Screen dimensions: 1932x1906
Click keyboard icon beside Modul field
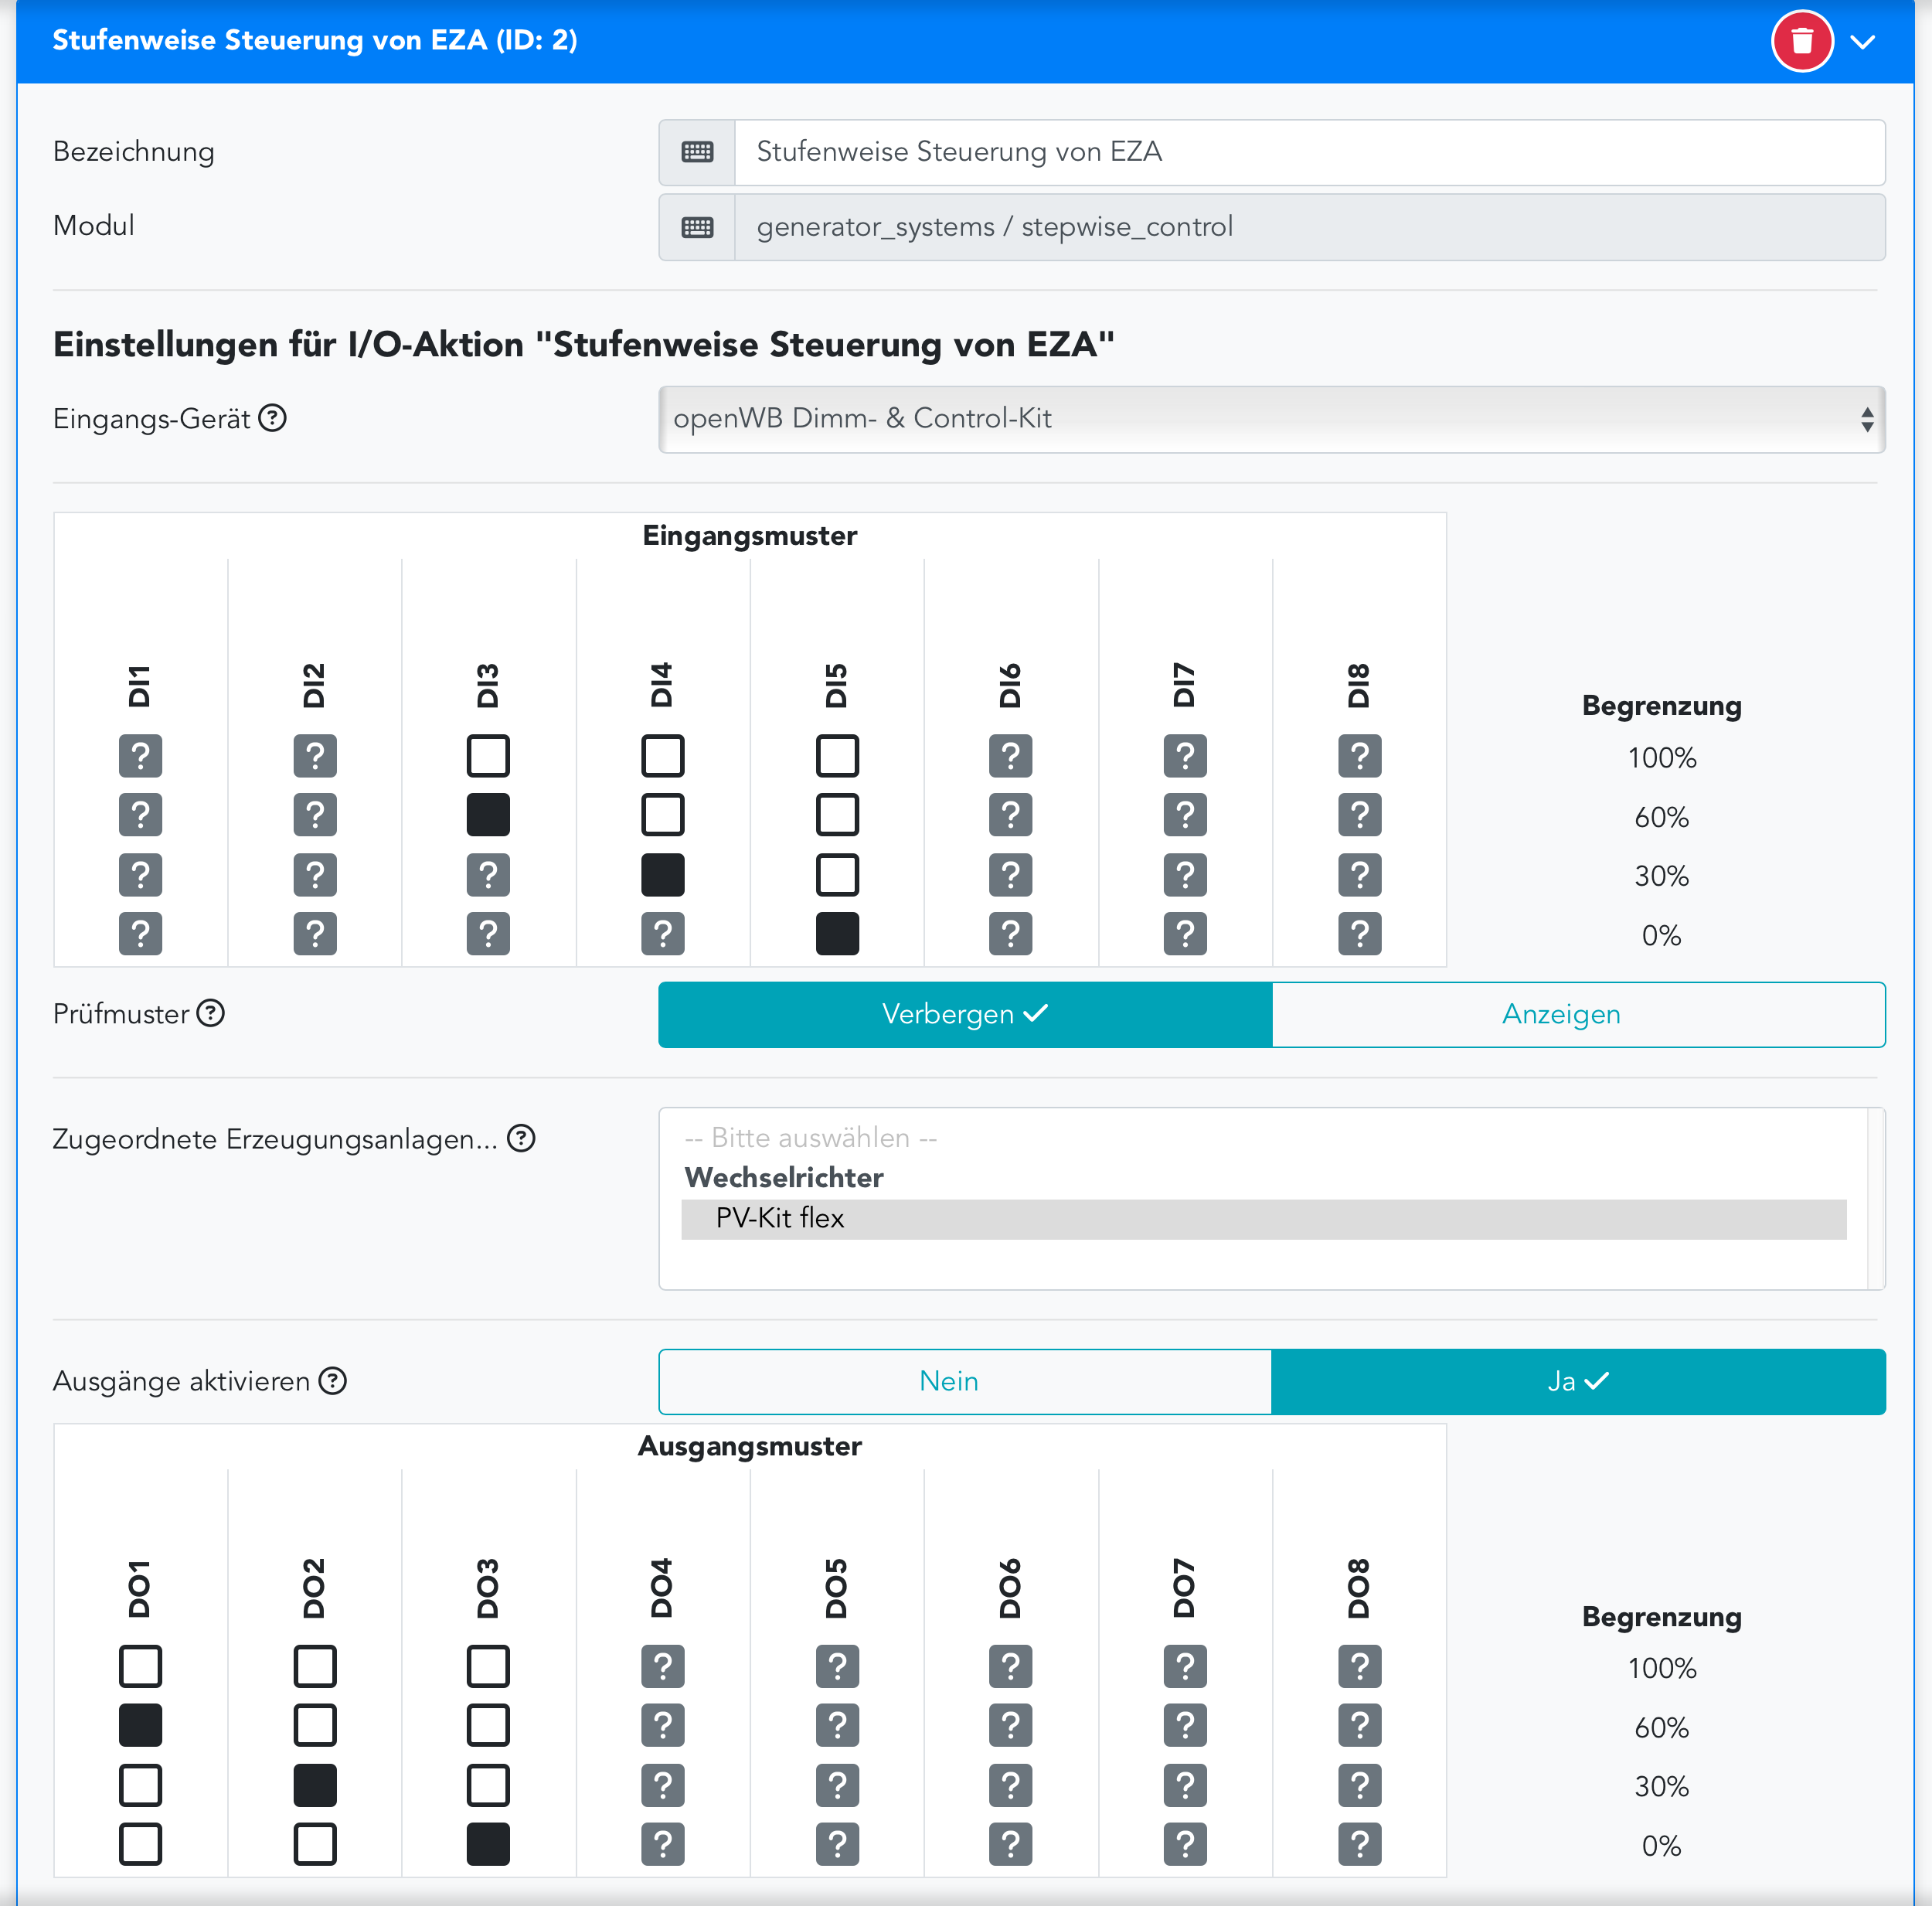697,227
